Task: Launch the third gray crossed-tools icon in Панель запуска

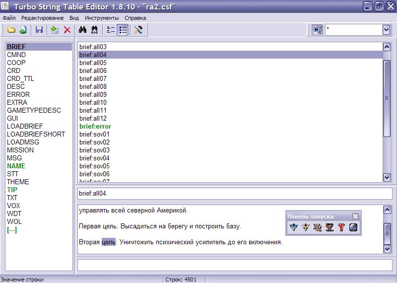Action: click(318, 227)
